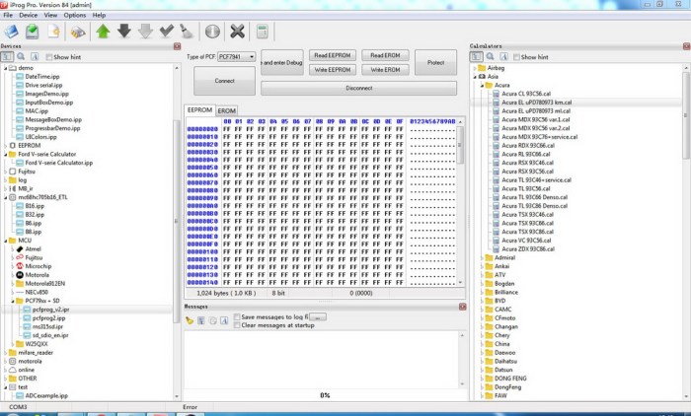This screenshot has width=691, height=416.
Task: Click the progress bar showing 0%
Action: click(324, 395)
